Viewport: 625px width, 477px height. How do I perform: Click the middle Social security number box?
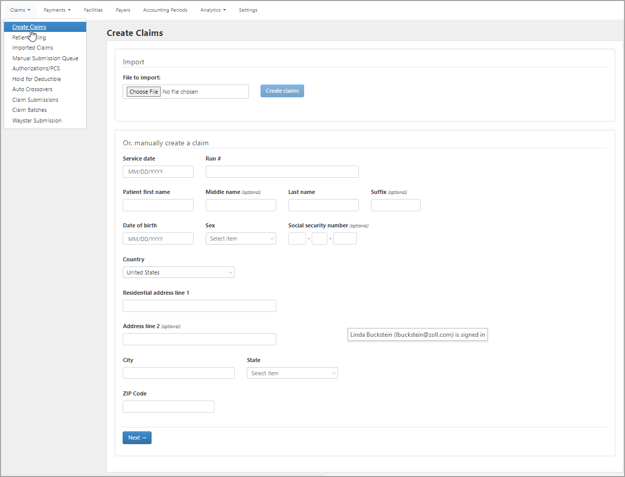tap(319, 238)
